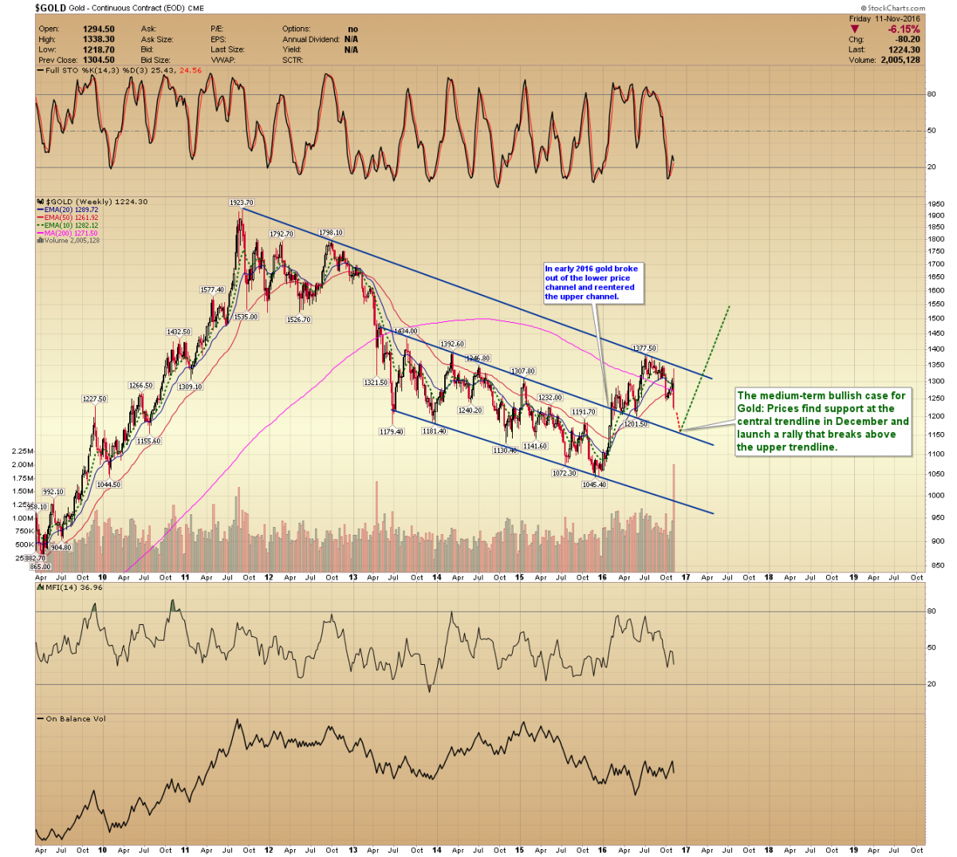Click the 1923.70 peak price label
This screenshot has width=957, height=857.
241,203
